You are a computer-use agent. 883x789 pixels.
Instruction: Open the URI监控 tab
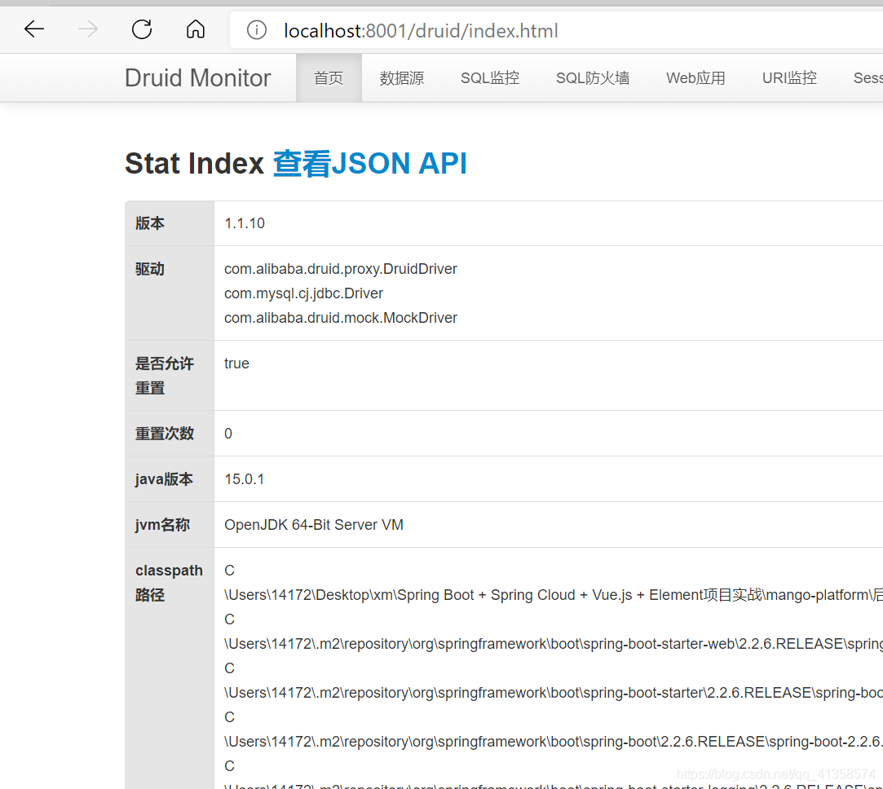(x=789, y=78)
